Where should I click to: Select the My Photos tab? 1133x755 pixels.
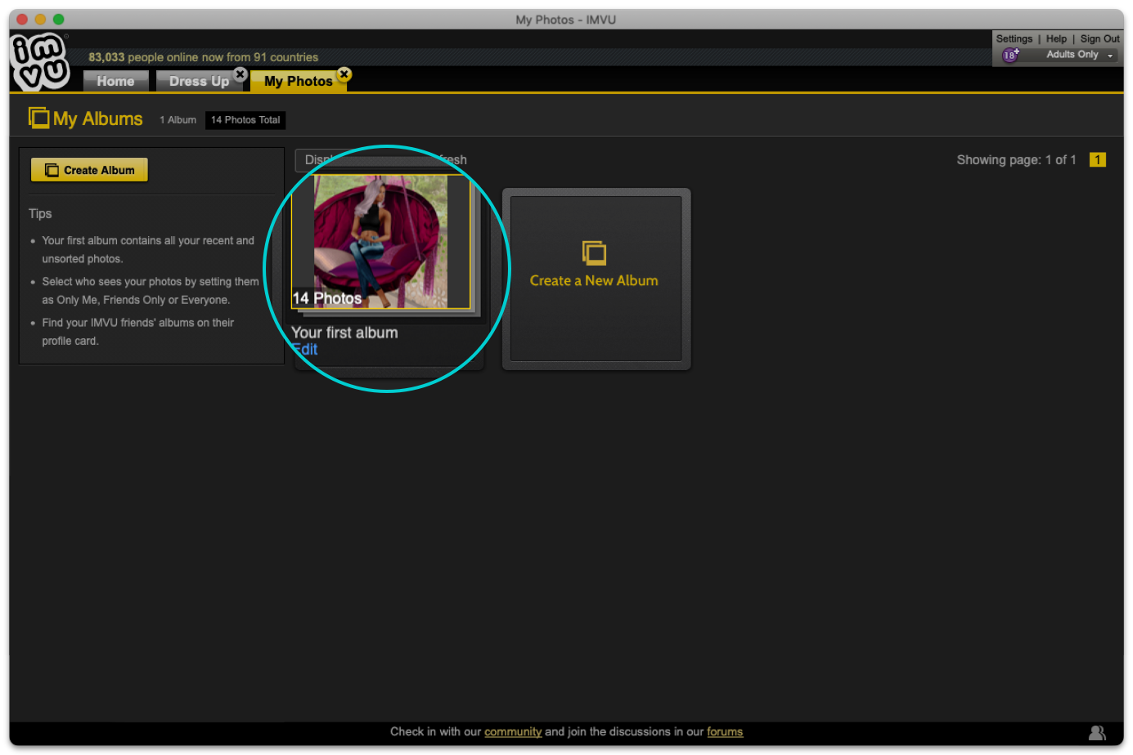pyautogui.click(x=299, y=81)
